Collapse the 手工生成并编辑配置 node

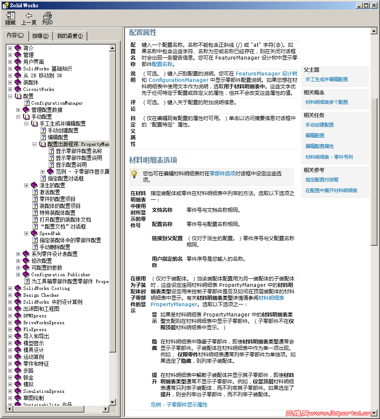(x=26, y=124)
